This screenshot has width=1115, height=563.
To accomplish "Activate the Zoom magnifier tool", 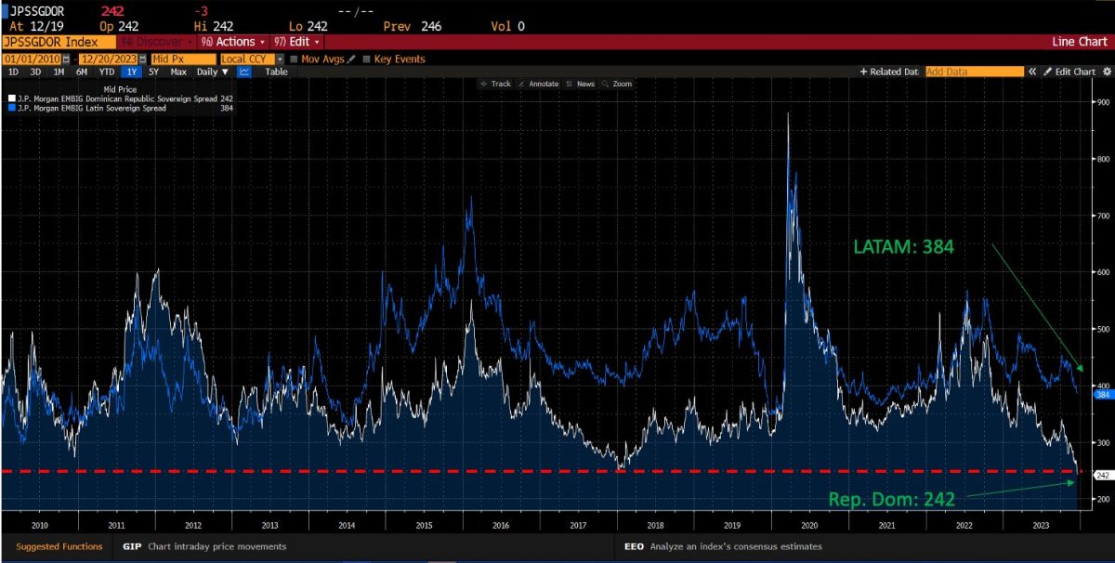I will click(616, 84).
